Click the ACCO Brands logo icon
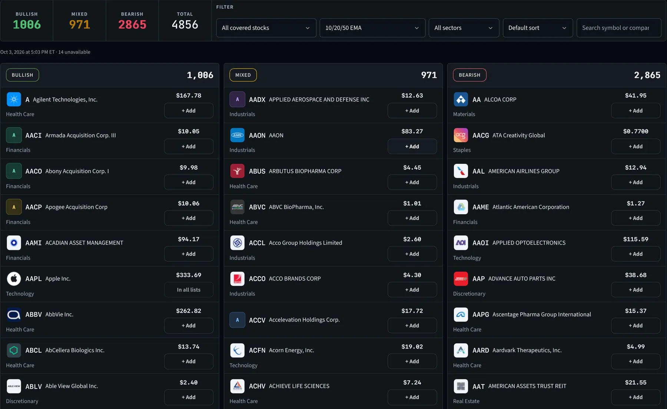This screenshot has height=409, width=667. tap(237, 278)
